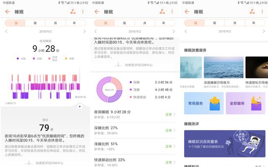Tap the 9 小时 28 分 total sleep time
The width and height of the screenshot is (268, 167).
click(x=46, y=49)
